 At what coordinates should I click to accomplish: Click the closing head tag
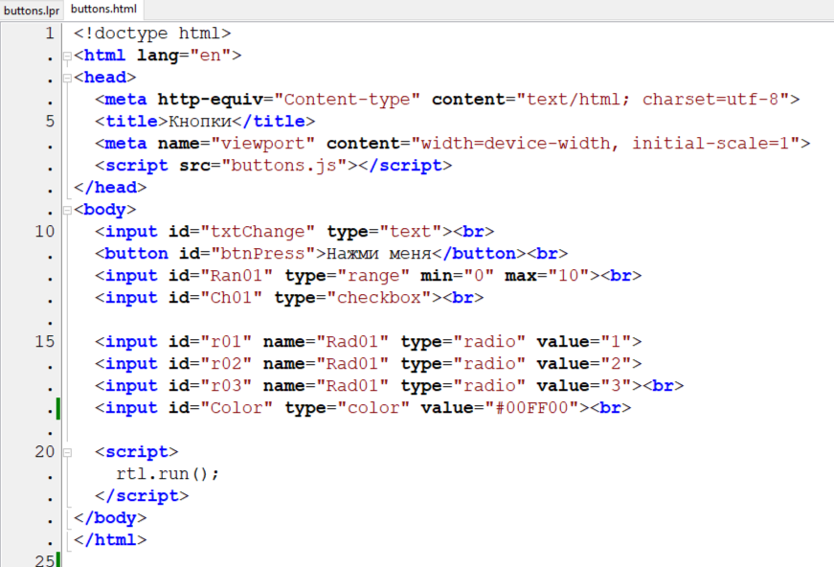[x=110, y=188]
